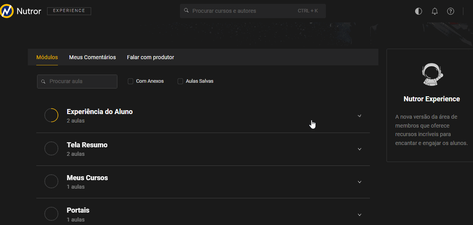
Task: Click progress circle of Experiência do Aluno
Action: pos(51,115)
